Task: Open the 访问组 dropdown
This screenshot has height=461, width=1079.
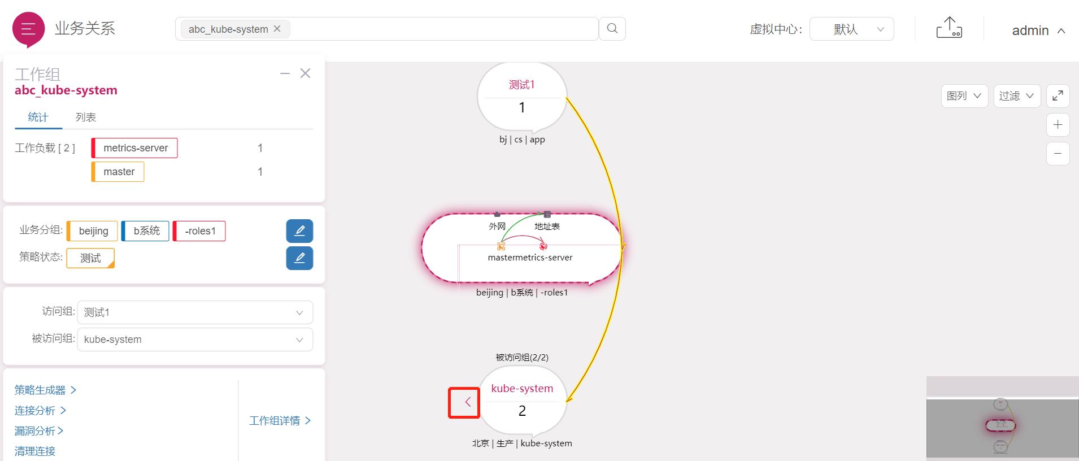Action: click(195, 312)
